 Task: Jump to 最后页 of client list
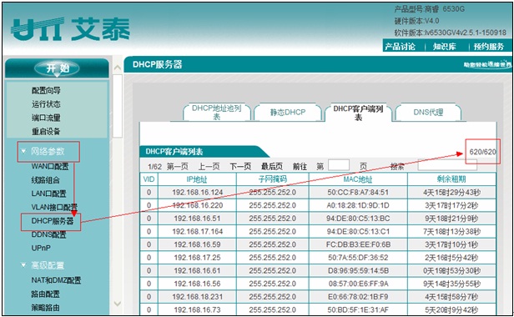[x=272, y=167]
